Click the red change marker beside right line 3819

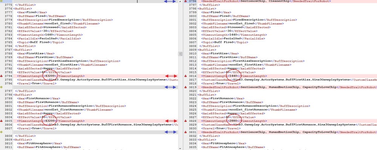point(185,87)
